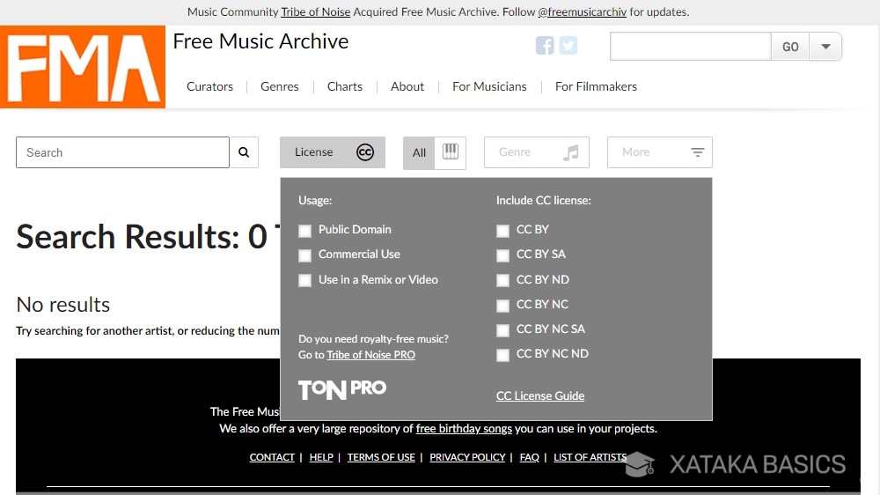Open the Twitter page icon

(x=568, y=46)
